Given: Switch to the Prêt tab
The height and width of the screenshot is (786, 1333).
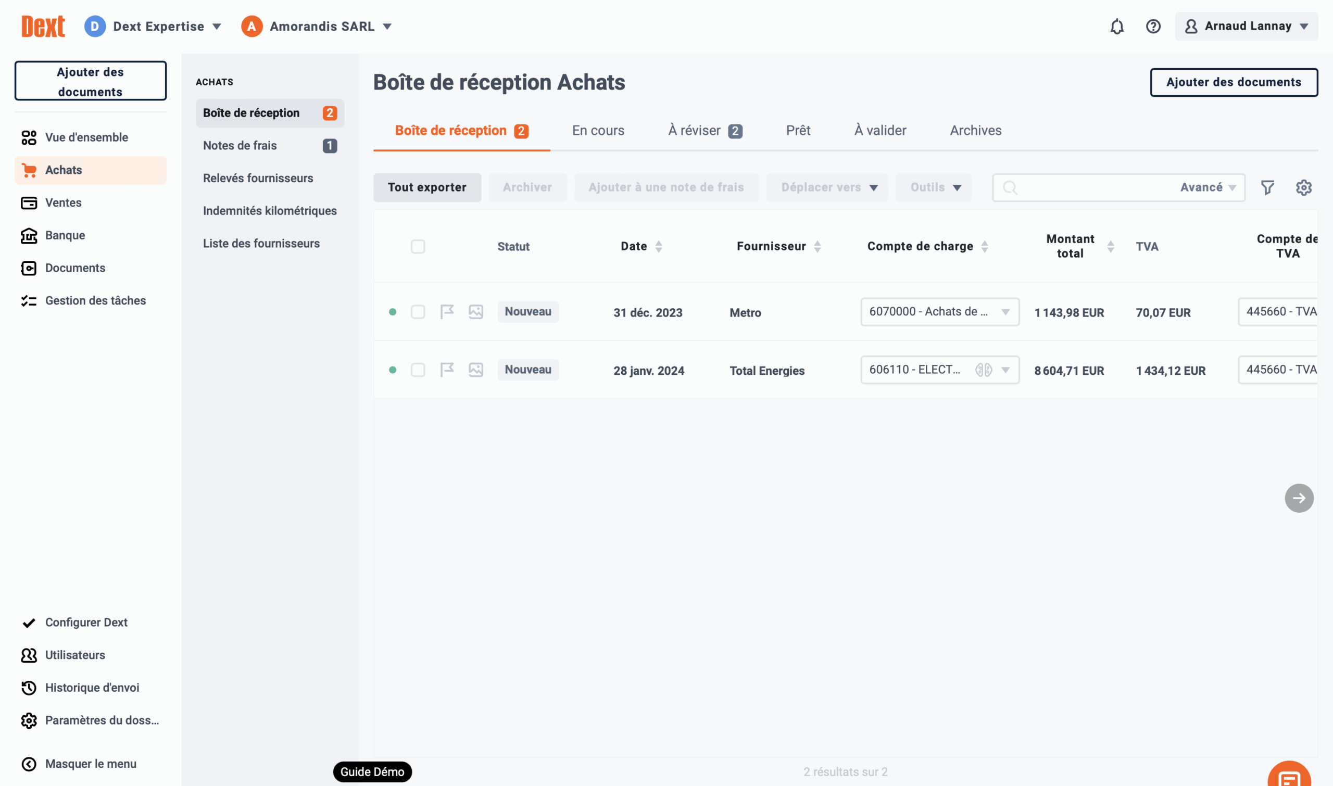Looking at the screenshot, I should 798,131.
